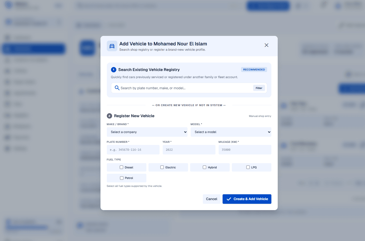Click 'Search Existing Vehicle Registry' heading
Image resolution: width=365 pixels, height=241 pixels.
coord(149,70)
